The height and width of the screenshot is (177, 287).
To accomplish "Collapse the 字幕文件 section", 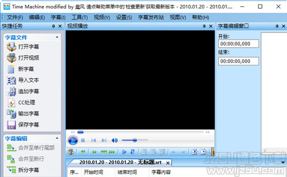I will [x=57, y=37].
